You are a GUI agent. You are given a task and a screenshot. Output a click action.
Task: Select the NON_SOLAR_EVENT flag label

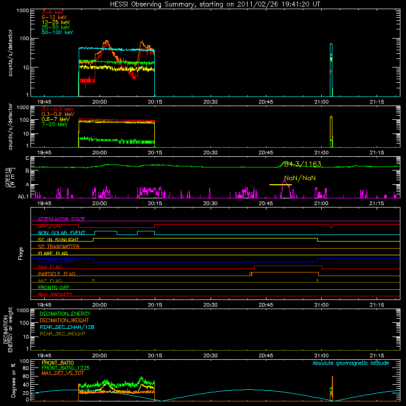[x=61, y=233]
